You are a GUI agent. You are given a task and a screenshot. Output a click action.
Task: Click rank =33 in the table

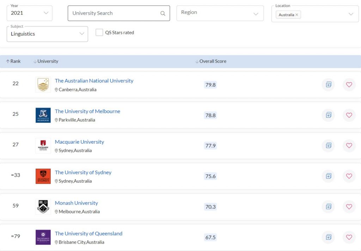pyautogui.click(x=16, y=175)
